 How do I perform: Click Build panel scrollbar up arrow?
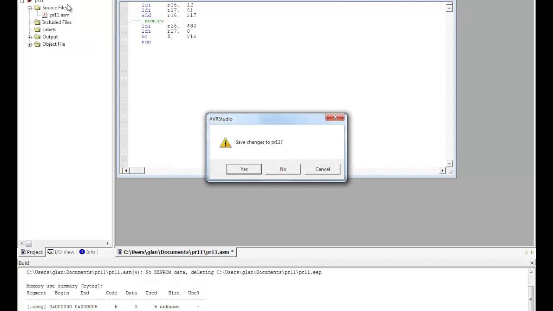(x=531, y=273)
